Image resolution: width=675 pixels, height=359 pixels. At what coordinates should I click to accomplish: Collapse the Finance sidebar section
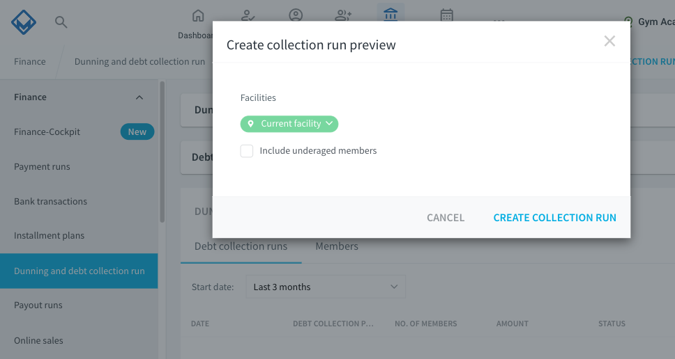(139, 97)
